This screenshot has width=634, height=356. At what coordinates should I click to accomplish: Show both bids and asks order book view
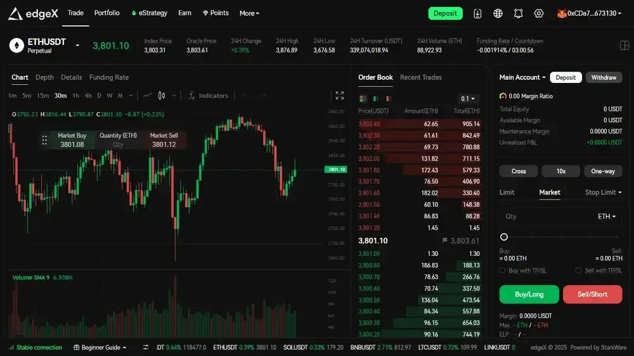point(363,99)
